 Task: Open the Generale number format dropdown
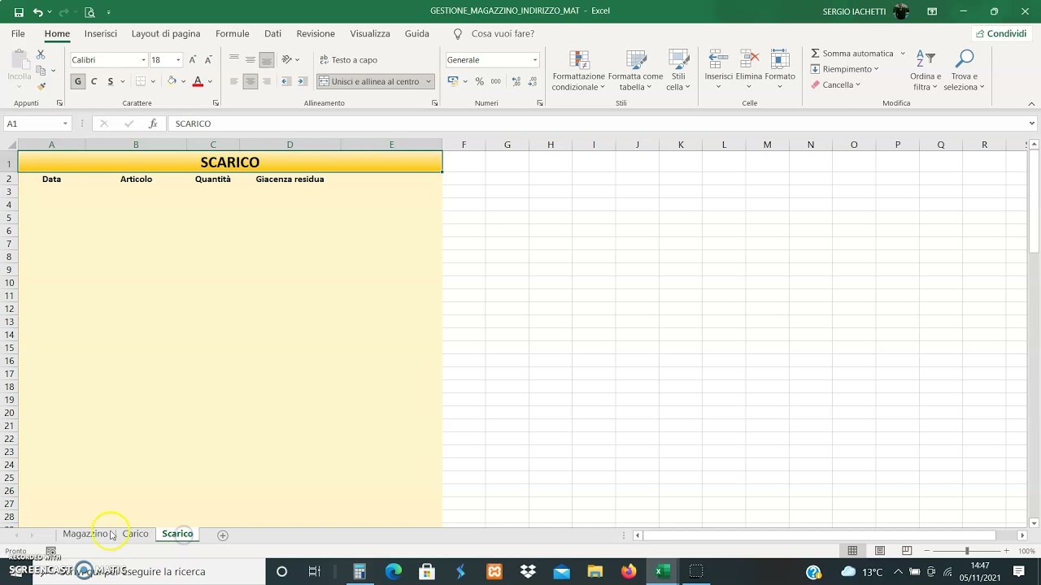[534, 60]
